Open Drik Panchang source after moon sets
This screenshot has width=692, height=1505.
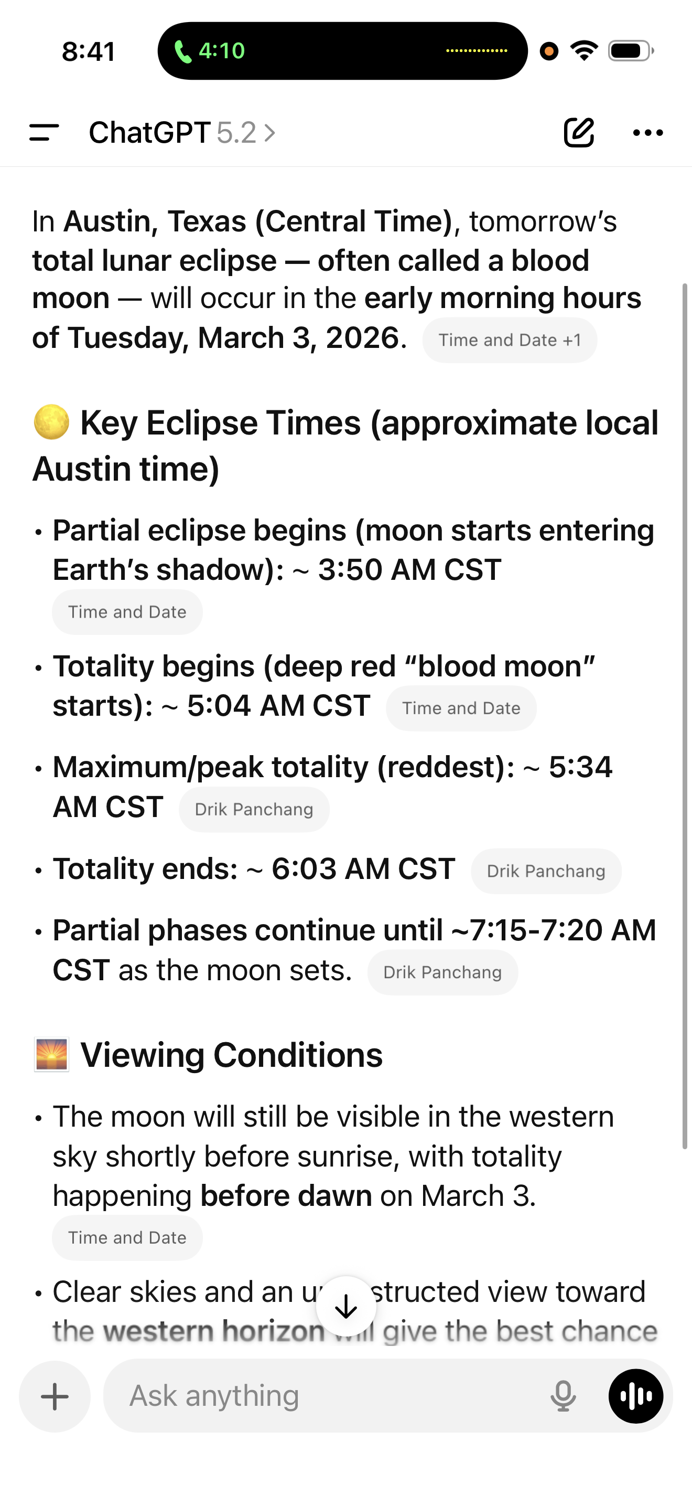442,972
